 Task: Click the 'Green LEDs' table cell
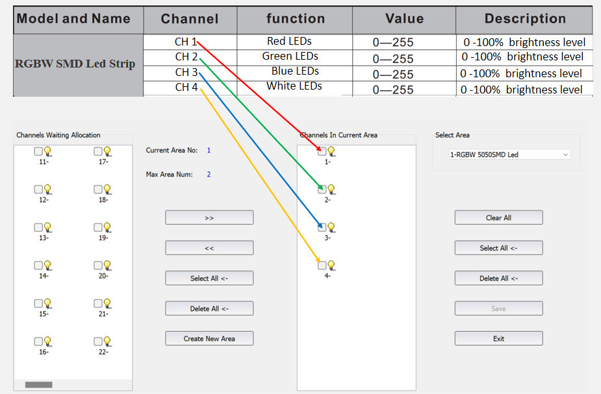295,56
